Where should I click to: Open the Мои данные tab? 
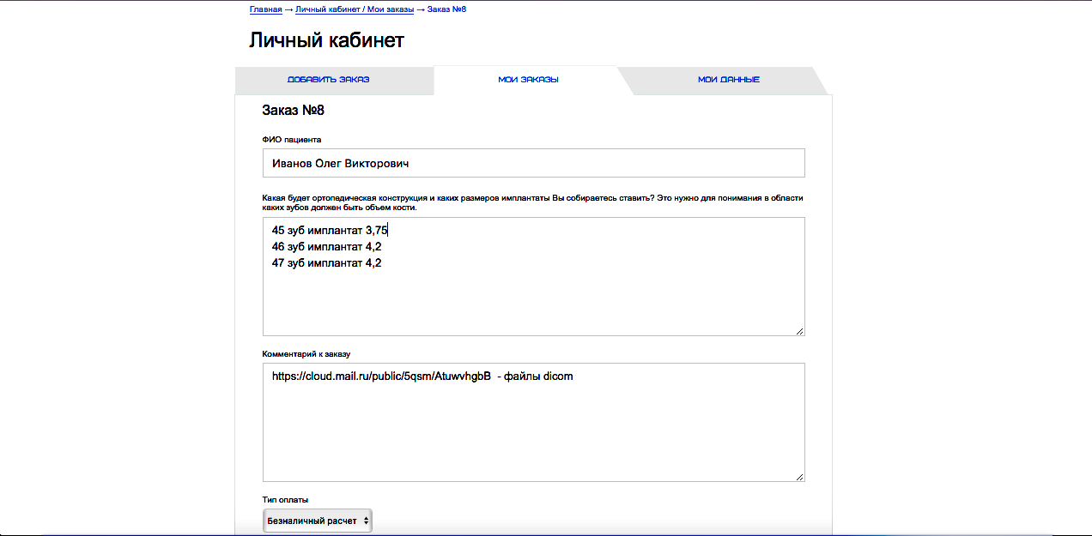[728, 80]
